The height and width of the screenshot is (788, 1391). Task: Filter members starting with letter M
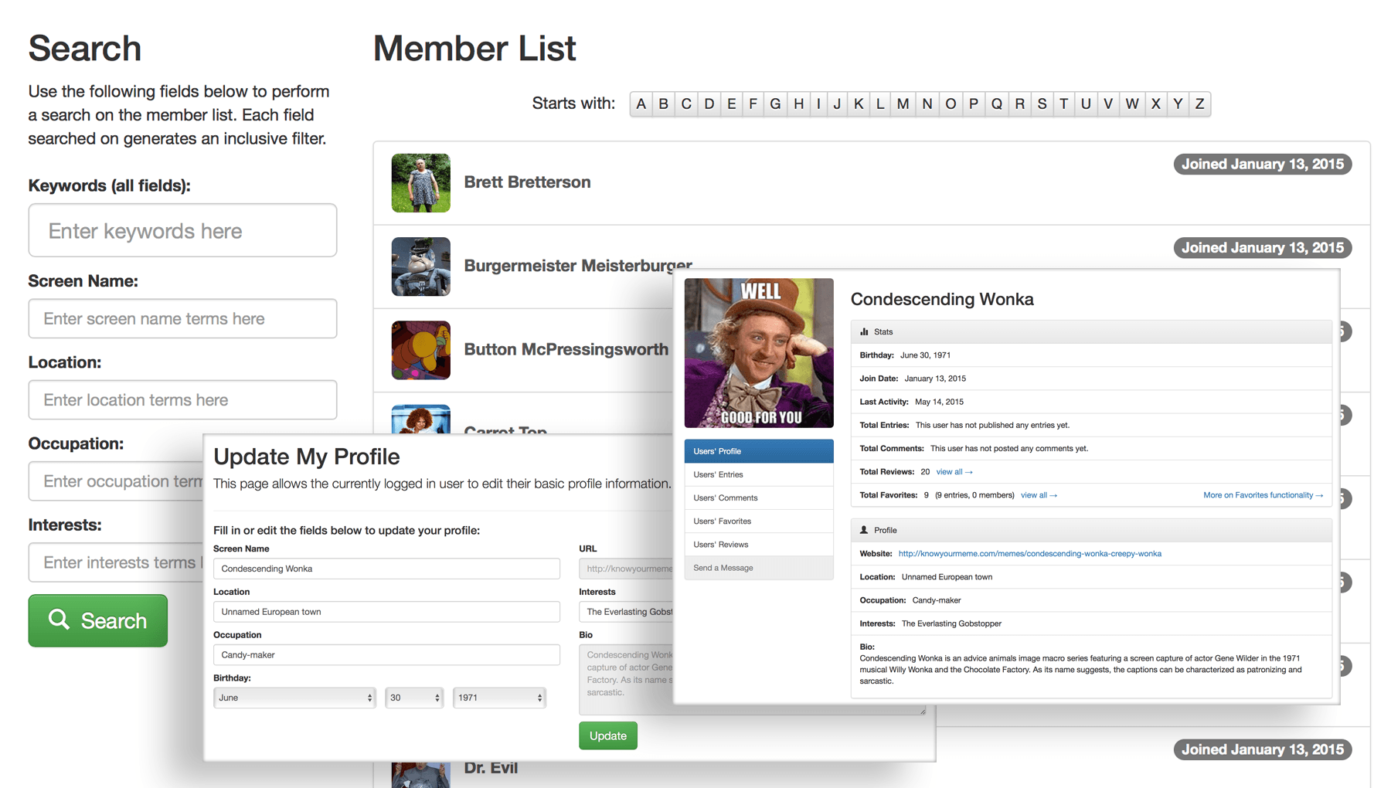[x=903, y=104]
